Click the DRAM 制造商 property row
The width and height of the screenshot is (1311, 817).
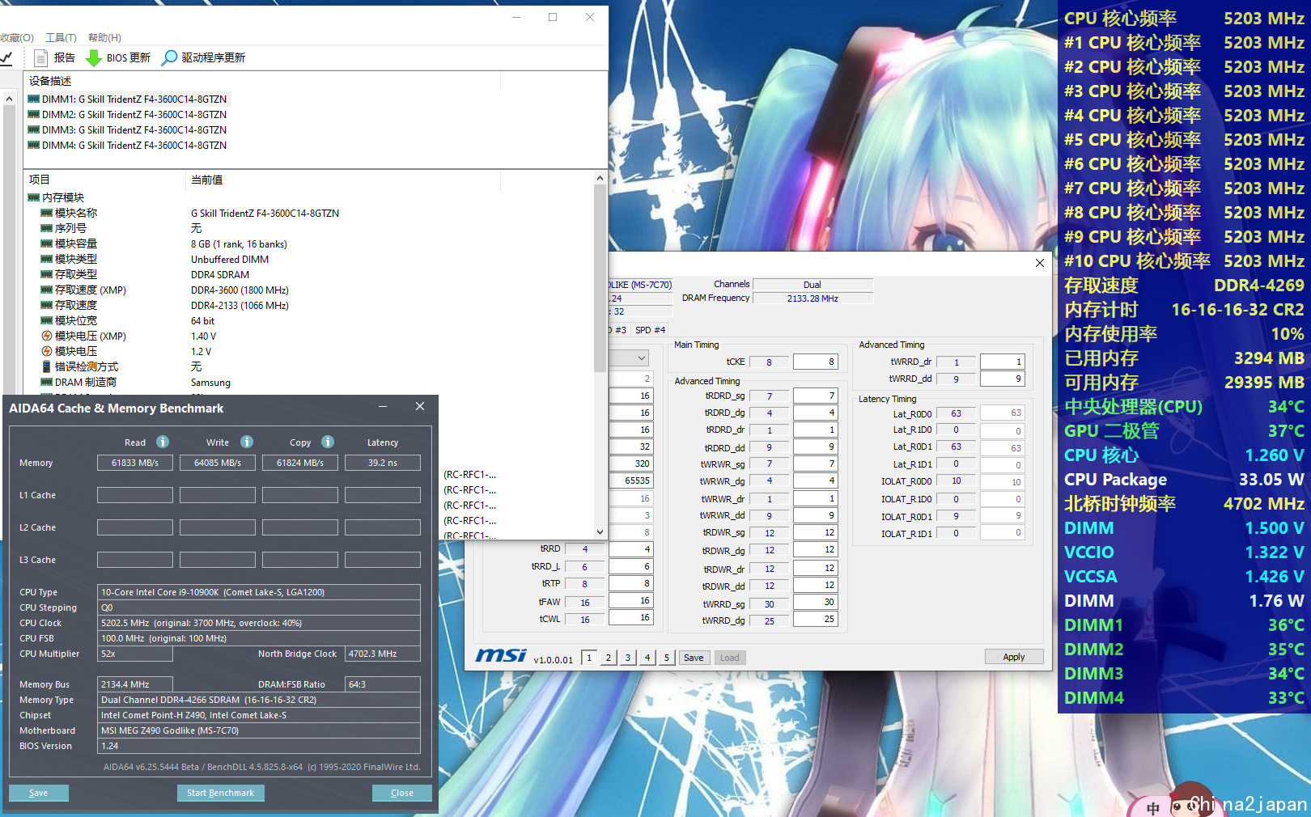coord(308,383)
